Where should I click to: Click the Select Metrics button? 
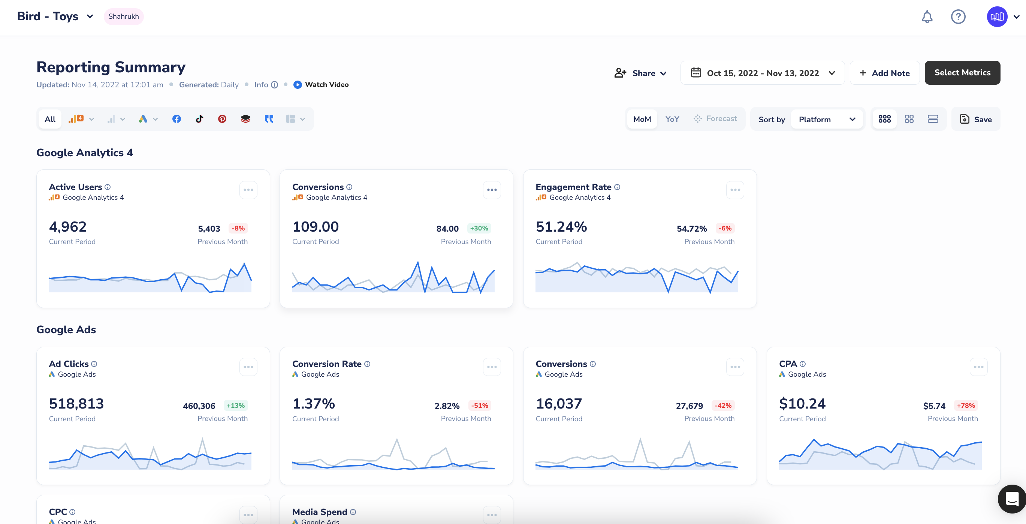(x=962, y=72)
